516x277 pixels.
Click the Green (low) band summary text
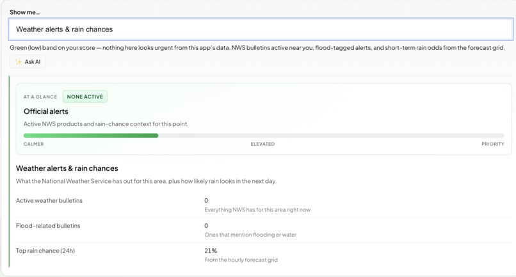[257, 48]
